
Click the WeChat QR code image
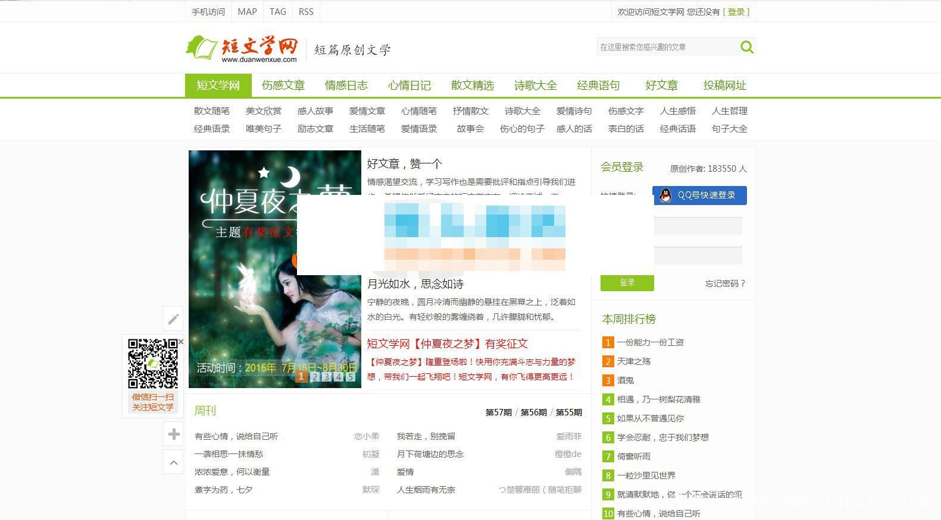click(x=153, y=364)
